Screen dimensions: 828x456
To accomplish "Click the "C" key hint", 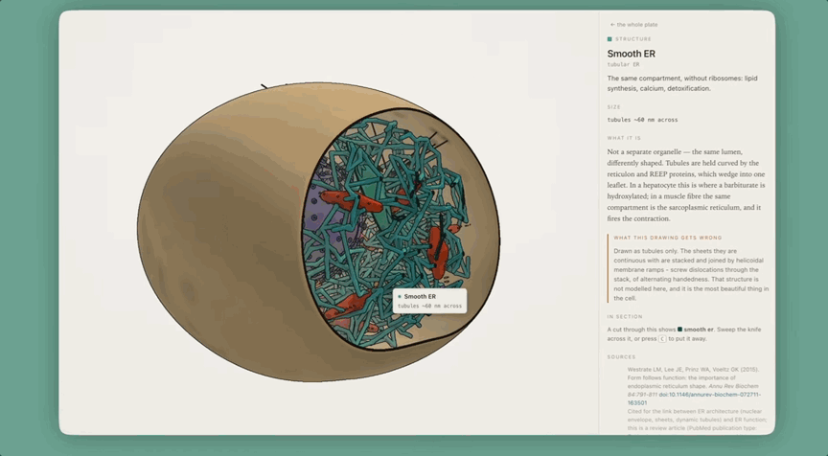I will [x=662, y=339].
